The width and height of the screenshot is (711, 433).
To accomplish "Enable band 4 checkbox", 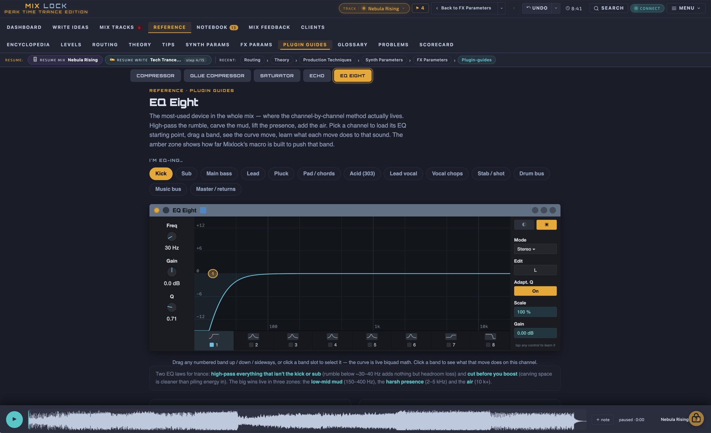I will click(330, 345).
